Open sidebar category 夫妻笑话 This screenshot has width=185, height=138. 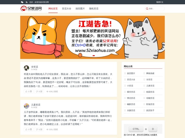coord(131,110)
